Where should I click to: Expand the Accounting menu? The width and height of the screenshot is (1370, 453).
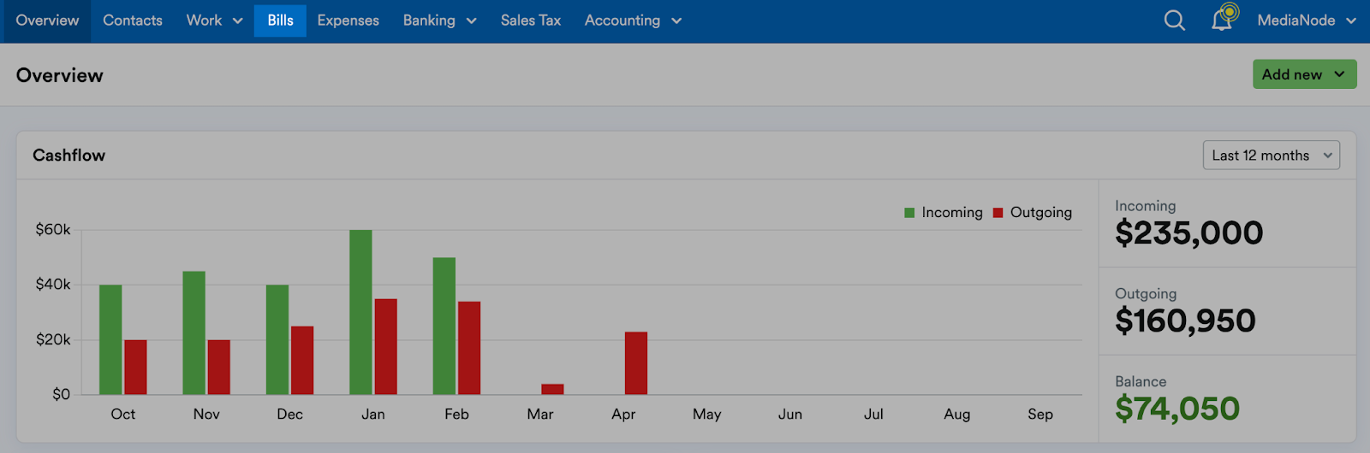click(633, 21)
